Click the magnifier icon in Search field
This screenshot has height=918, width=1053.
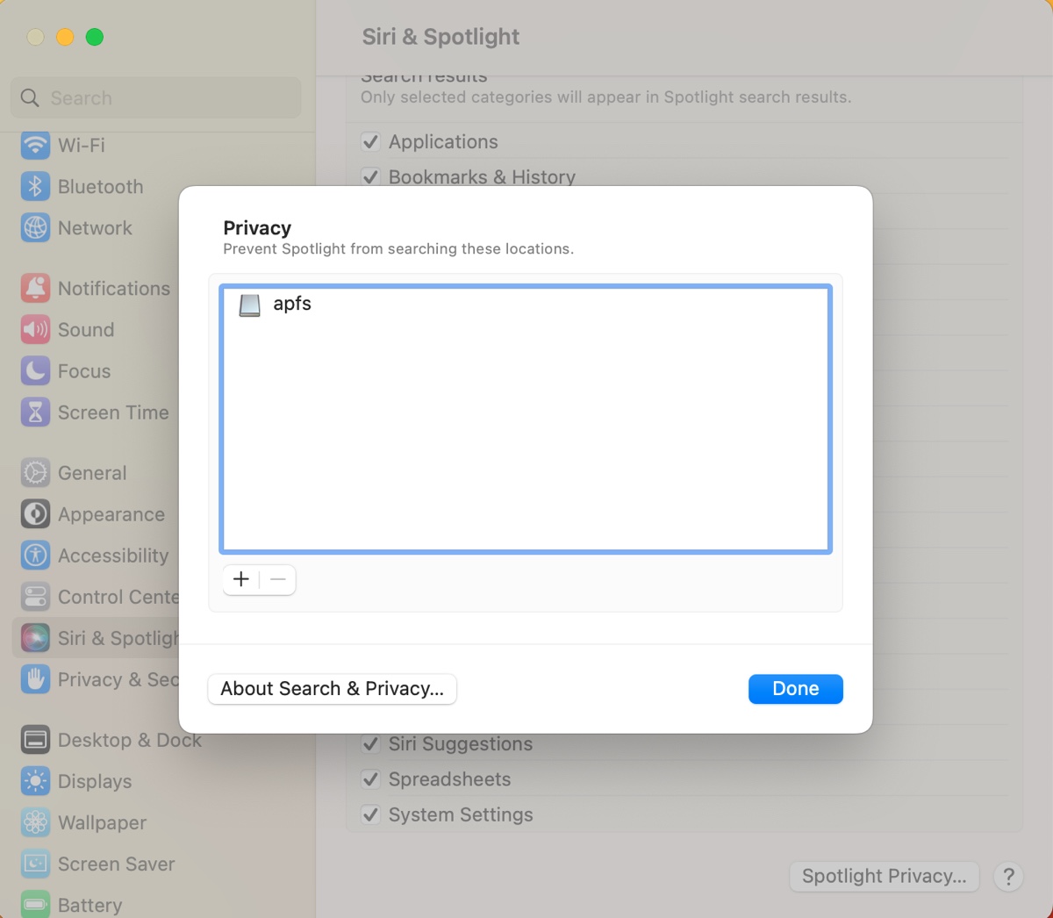(x=30, y=97)
